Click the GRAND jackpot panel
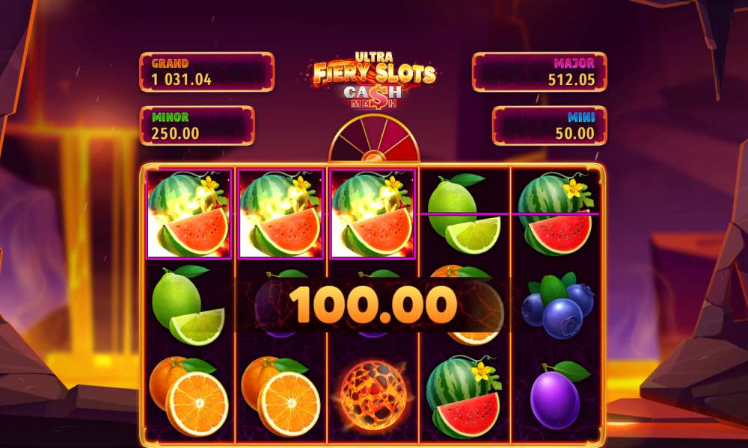The height and width of the screenshot is (448, 748). click(x=206, y=72)
